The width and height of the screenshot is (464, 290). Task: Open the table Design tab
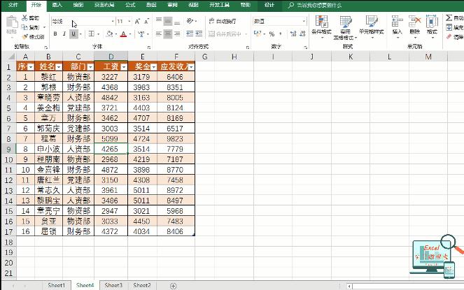point(269,5)
